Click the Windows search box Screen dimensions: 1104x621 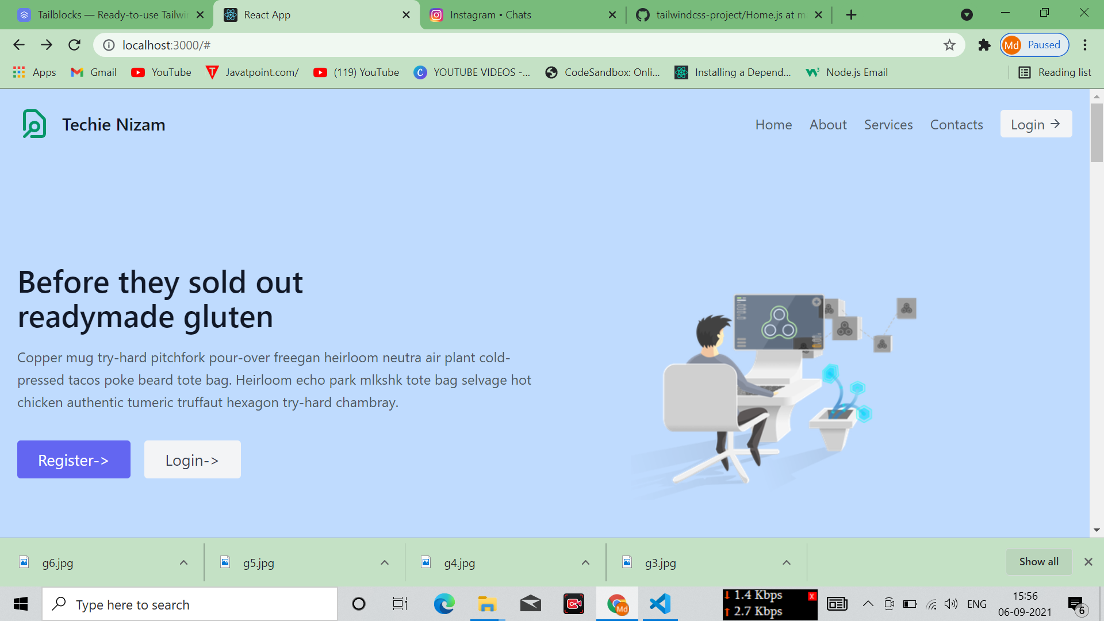(190, 604)
